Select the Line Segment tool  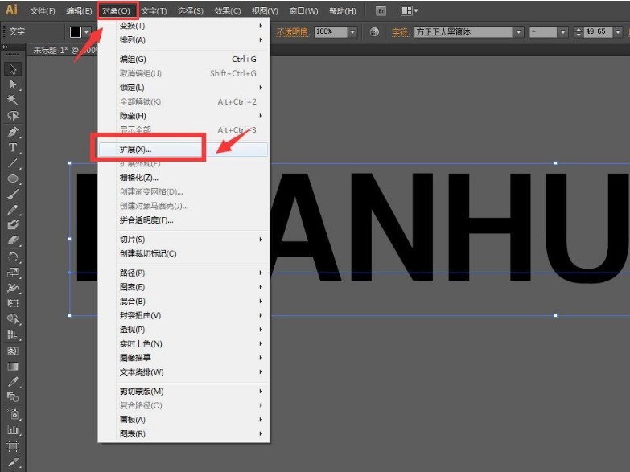click(13, 163)
